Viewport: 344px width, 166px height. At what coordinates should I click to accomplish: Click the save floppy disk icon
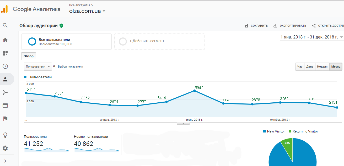click(246, 26)
